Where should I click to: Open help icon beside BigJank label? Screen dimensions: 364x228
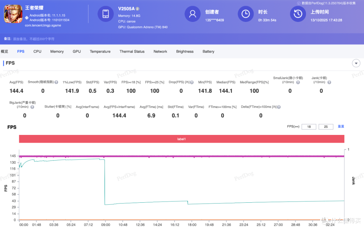pos(32,107)
